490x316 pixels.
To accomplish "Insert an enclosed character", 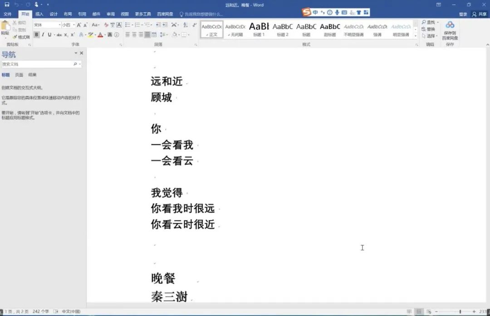I will (117, 34).
